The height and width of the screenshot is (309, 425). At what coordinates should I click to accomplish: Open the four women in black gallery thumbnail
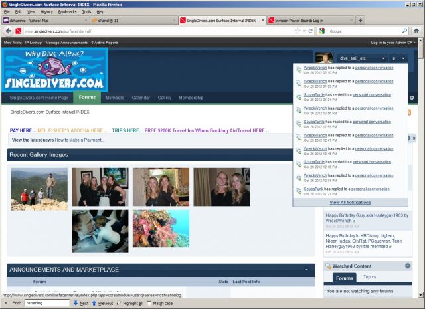[100, 187]
